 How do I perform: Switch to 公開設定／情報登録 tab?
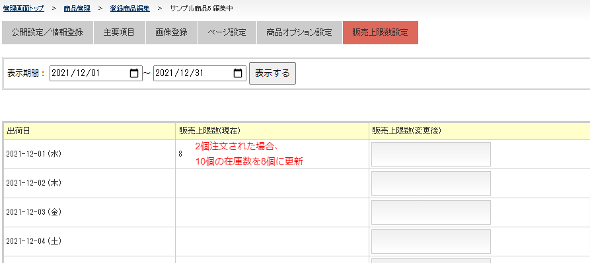pos(48,33)
